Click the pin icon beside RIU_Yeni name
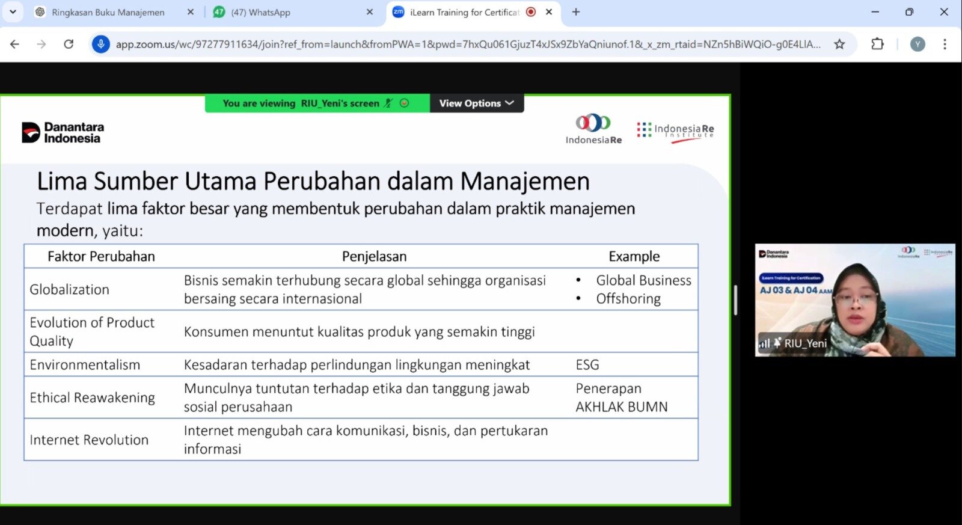This screenshot has width=962, height=525. pyautogui.click(x=777, y=343)
